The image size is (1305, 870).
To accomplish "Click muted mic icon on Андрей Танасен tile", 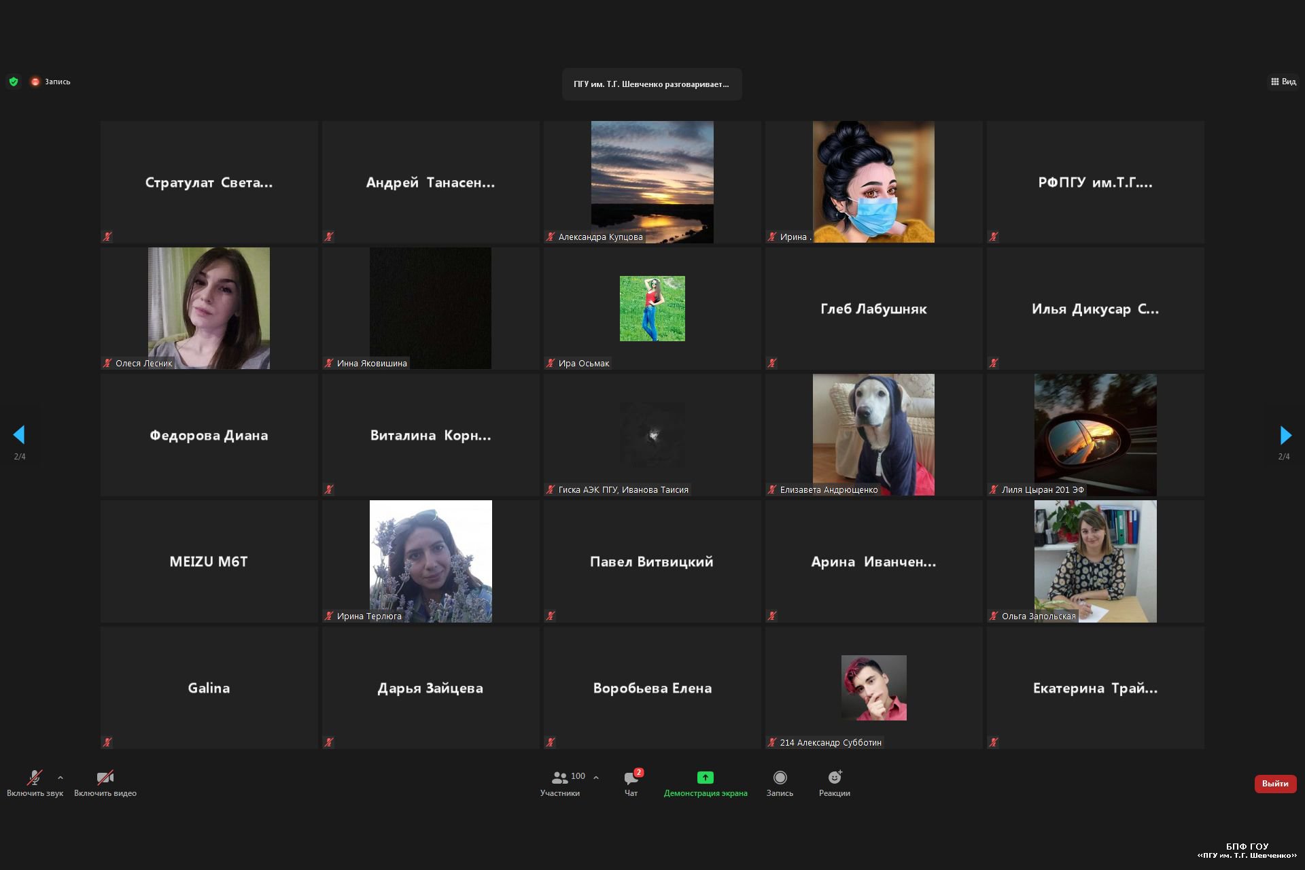I will 329,237.
